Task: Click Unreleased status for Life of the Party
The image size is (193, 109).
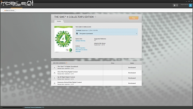Action: pyautogui.click(x=132, y=73)
